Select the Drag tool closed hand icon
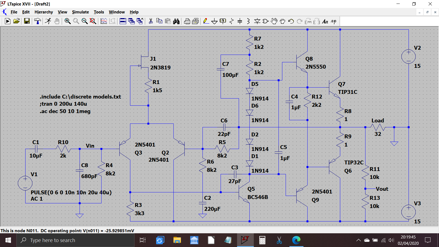This screenshot has height=247, width=439. coord(283,21)
